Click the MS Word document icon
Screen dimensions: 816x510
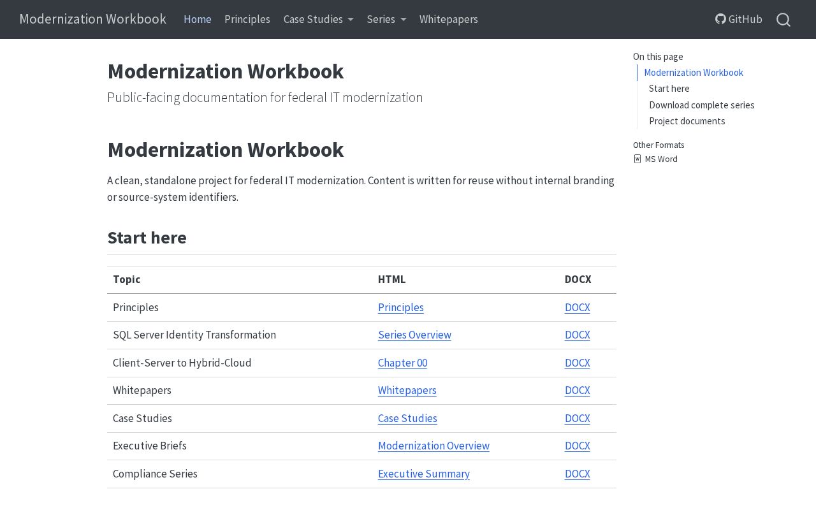tap(637, 159)
